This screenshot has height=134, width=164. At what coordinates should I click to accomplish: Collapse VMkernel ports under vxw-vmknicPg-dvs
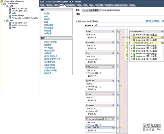(x=87, y=125)
